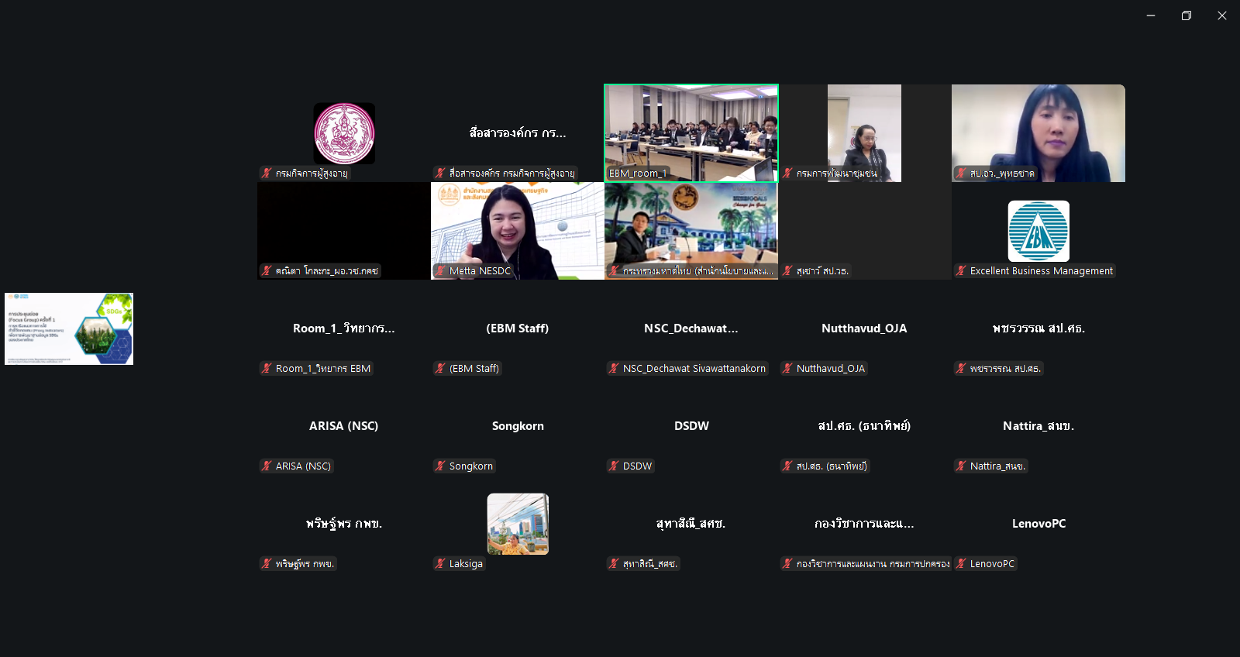Click muted mic icon next to LenovoPC label
Image resolution: width=1240 pixels, height=657 pixels.
coord(961,564)
